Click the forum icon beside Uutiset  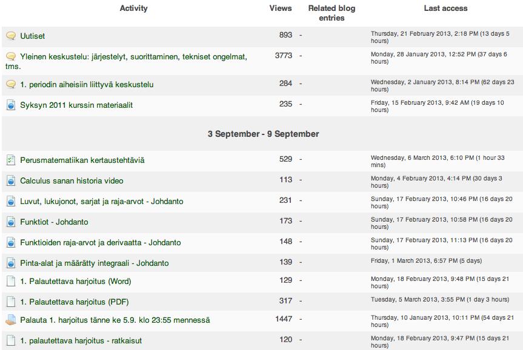coord(11,36)
